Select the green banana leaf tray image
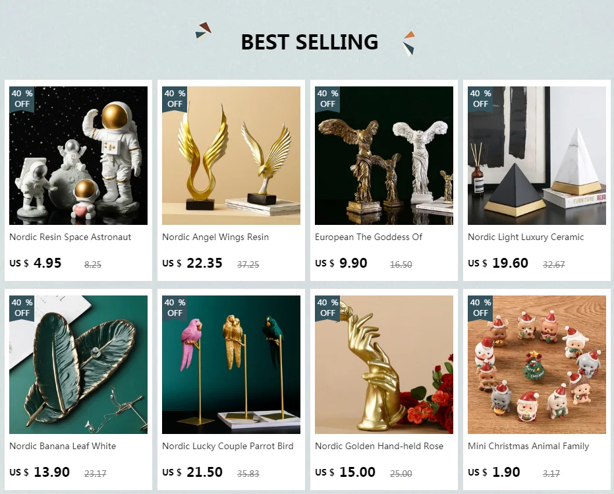 (x=78, y=365)
